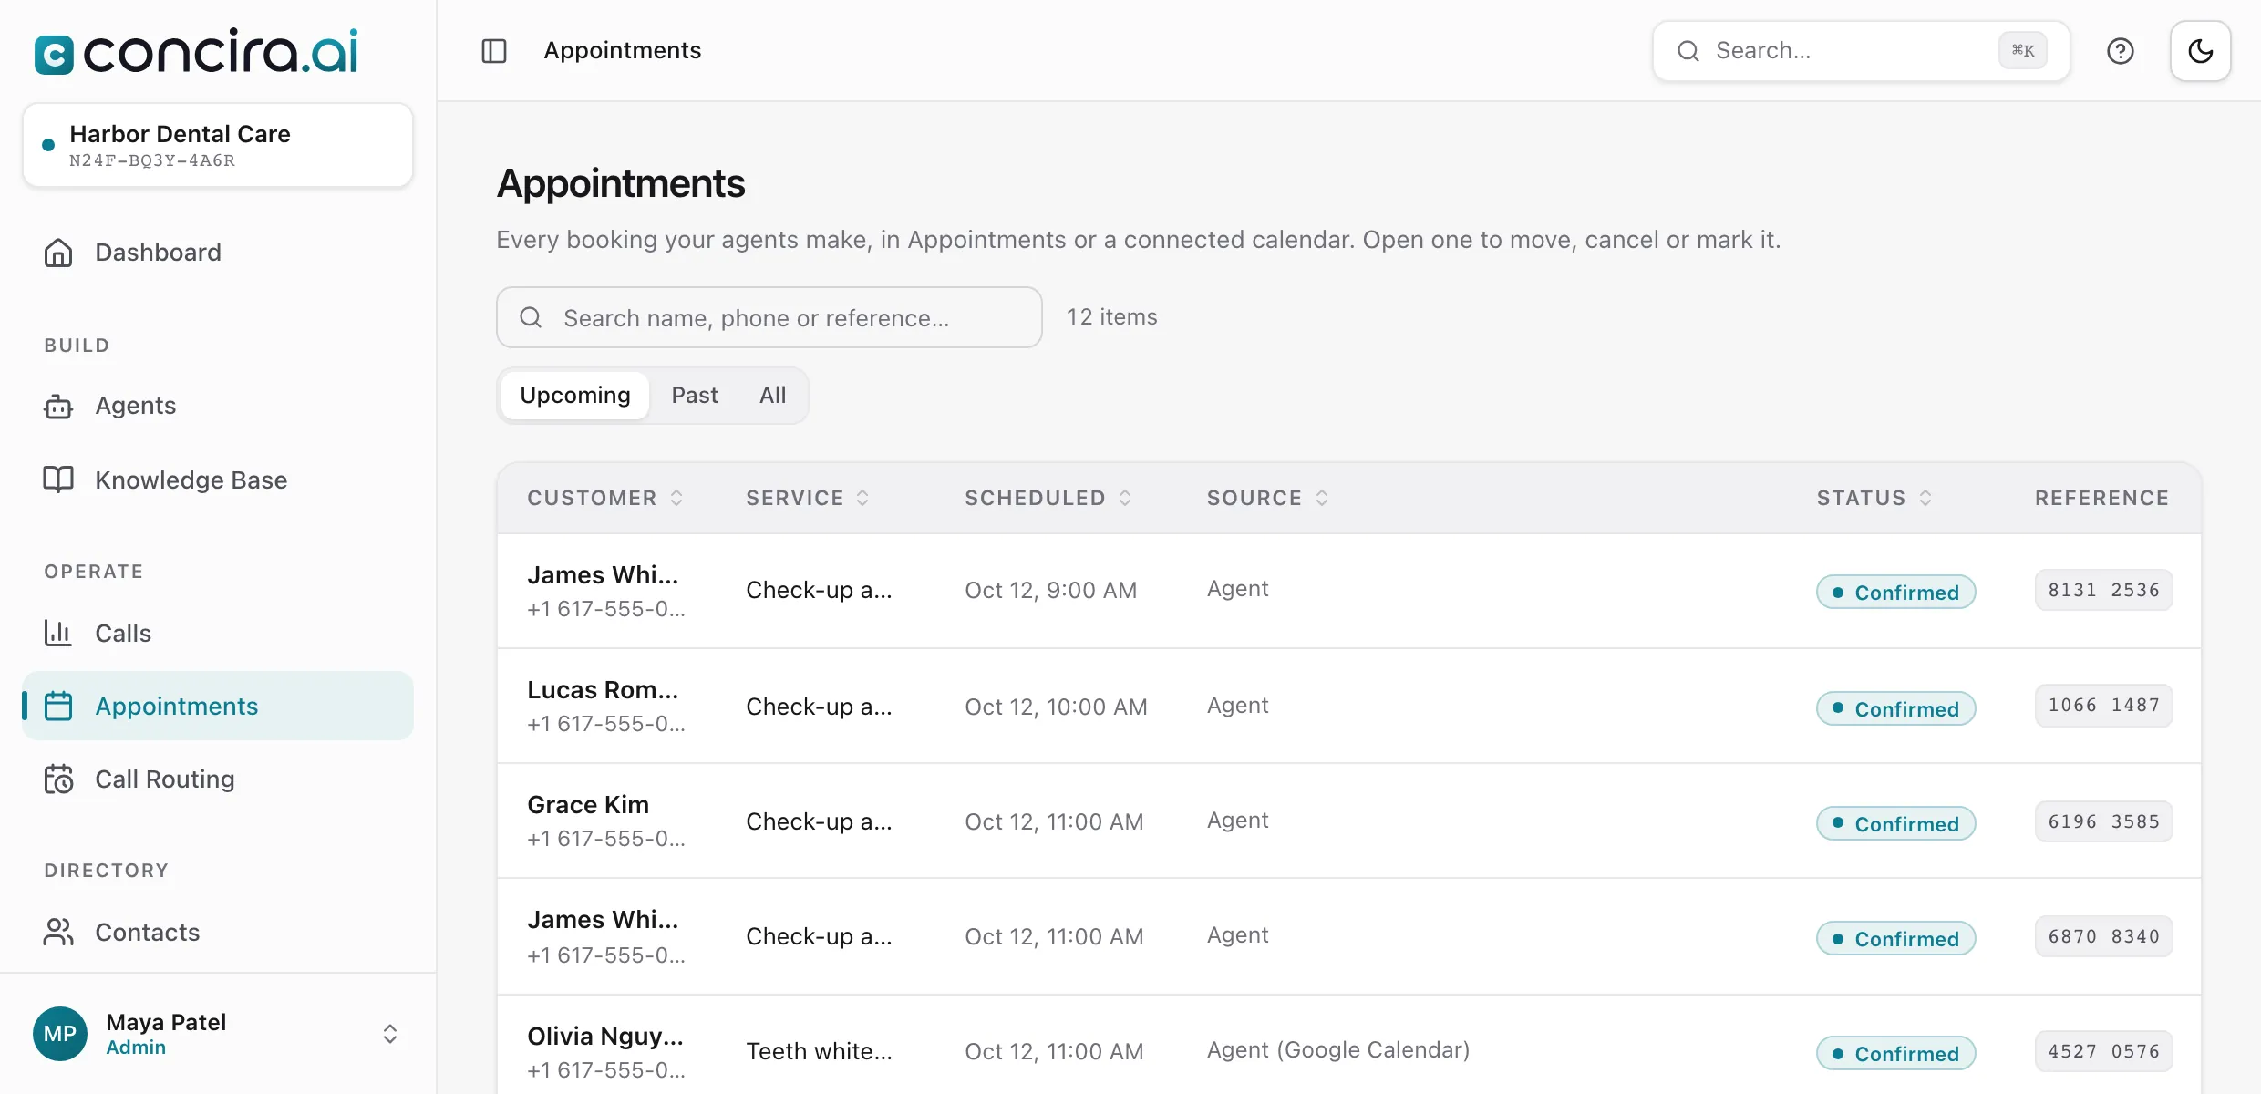
Task: Click the magnifier icon in global search
Action: (1688, 51)
